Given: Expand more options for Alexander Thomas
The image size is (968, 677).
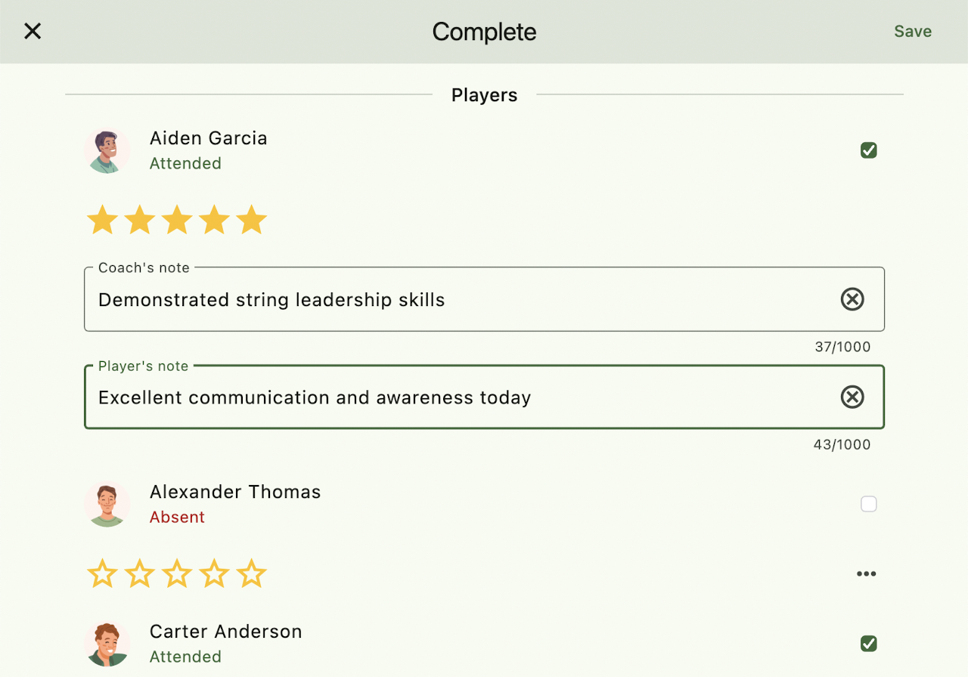Looking at the screenshot, I should click(866, 573).
